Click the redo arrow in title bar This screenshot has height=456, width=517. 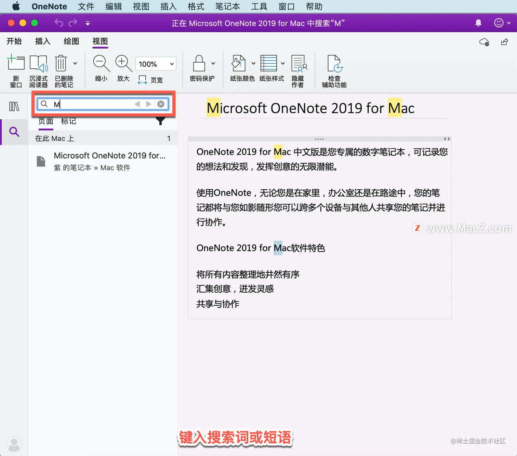pyautogui.click(x=73, y=23)
